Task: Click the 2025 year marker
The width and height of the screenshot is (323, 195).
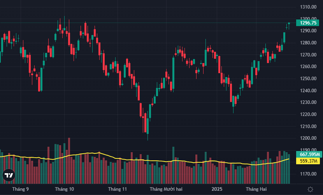Action: (217, 189)
